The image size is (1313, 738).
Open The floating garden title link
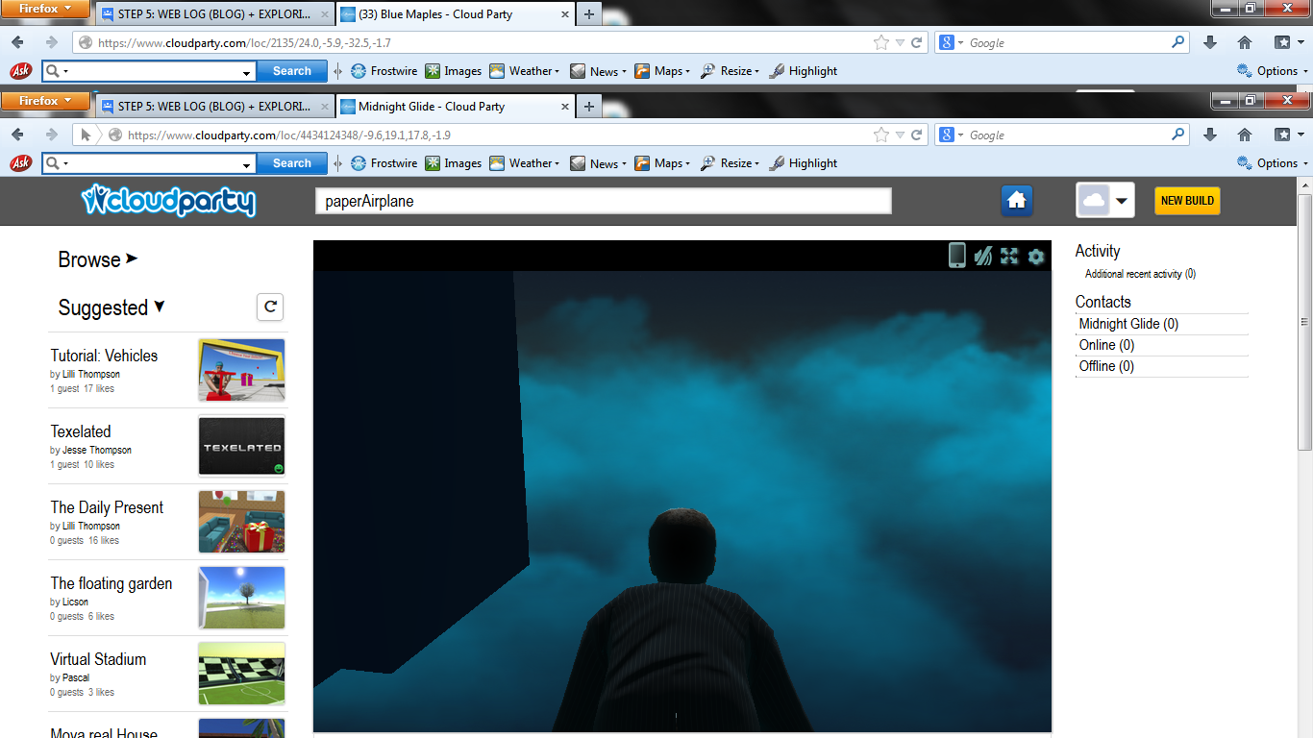click(111, 583)
